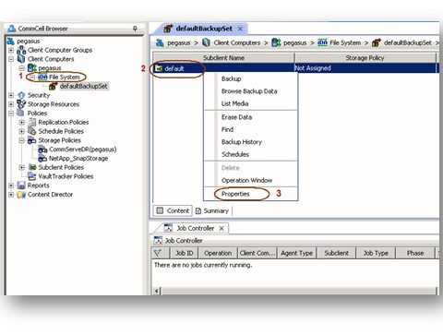Click the Policies icon in tree

click(x=21, y=113)
